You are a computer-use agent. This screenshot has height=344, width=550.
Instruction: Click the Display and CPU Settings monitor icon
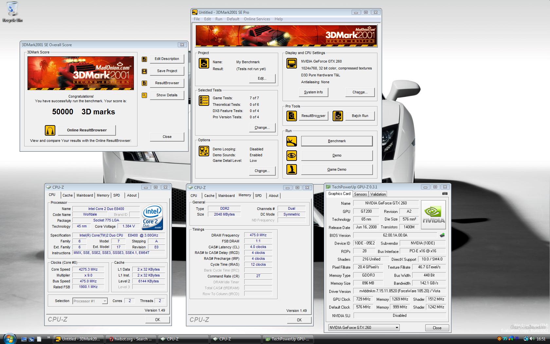292,63
